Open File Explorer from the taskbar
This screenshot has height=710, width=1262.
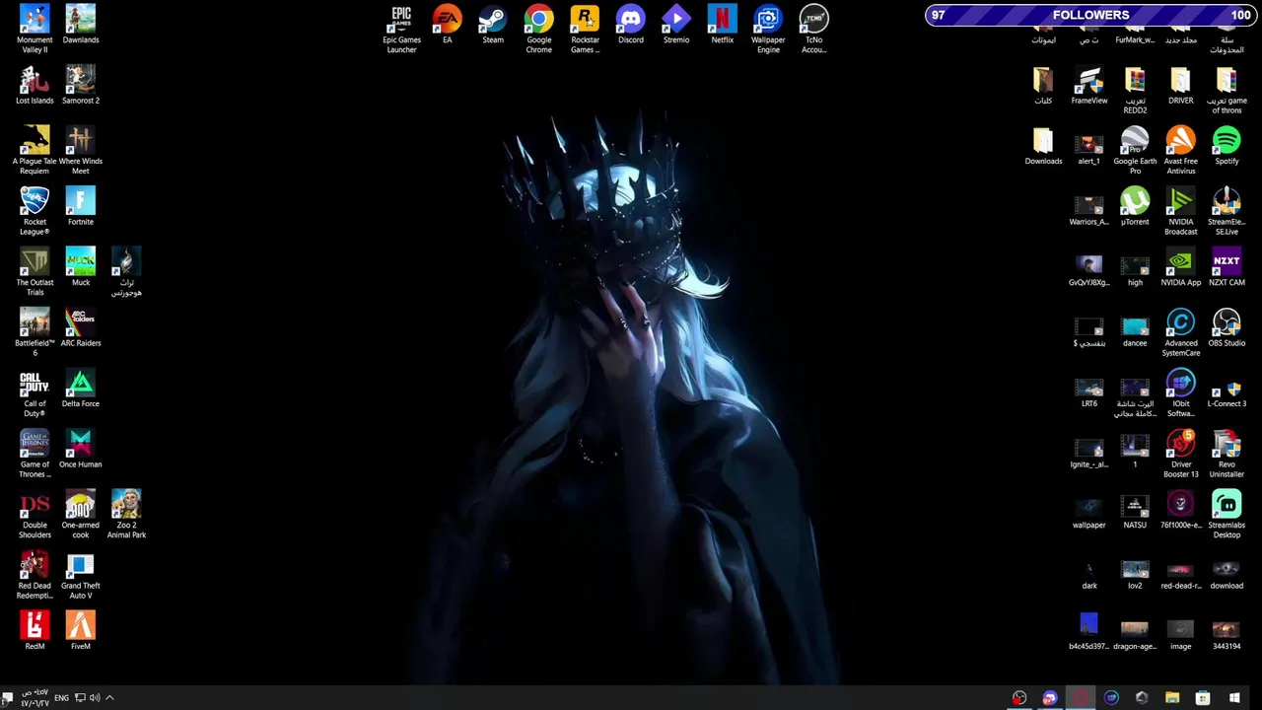[1172, 698]
